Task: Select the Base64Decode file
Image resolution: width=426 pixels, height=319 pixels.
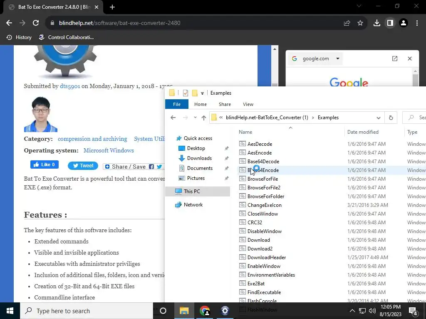Action: point(263,162)
